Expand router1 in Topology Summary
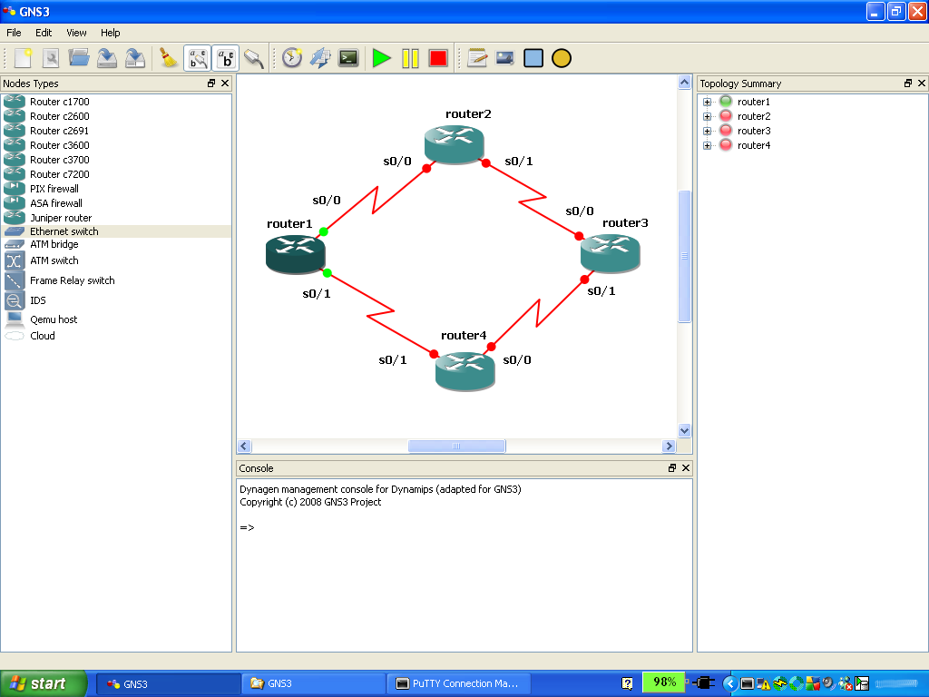The height and width of the screenshot is (697, 929). [707, 102]
